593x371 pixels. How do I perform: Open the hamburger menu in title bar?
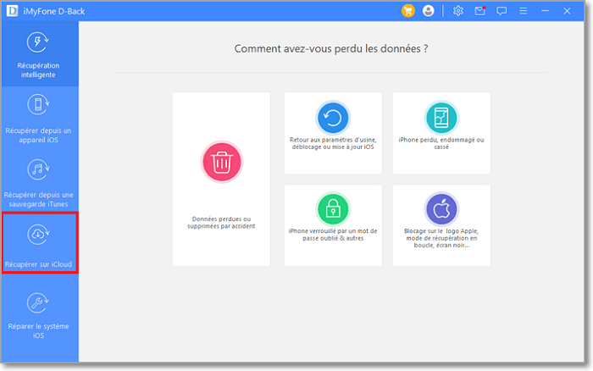[523, 11]
